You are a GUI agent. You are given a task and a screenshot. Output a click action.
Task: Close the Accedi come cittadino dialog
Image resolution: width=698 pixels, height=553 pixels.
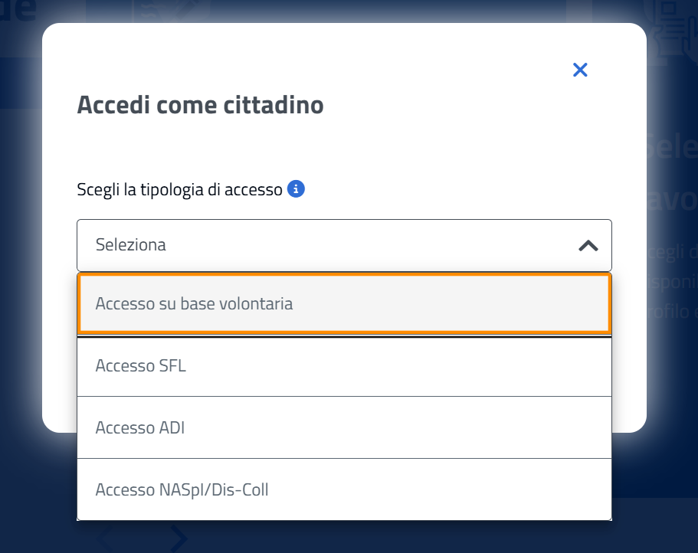(x=579, y=70)
